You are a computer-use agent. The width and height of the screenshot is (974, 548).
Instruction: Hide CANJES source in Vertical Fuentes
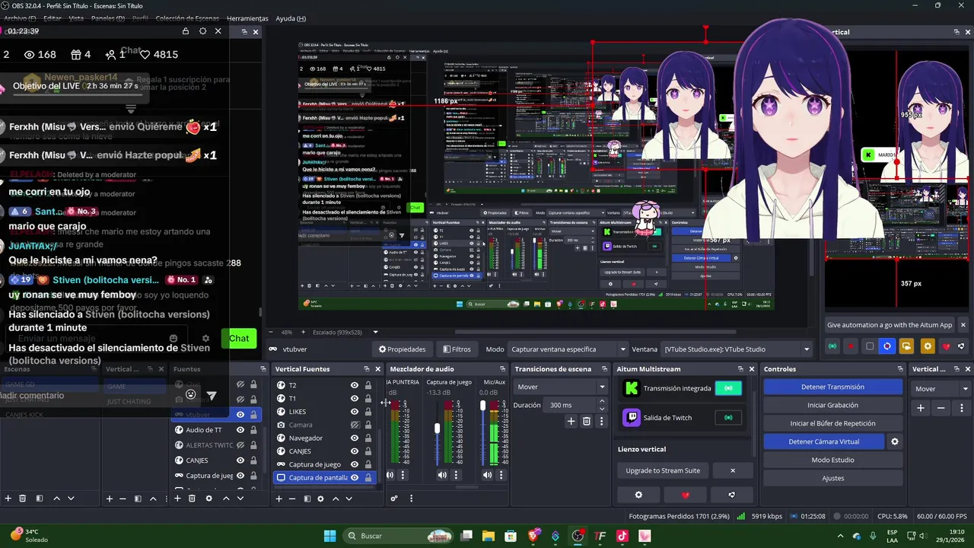click(355, 451)
